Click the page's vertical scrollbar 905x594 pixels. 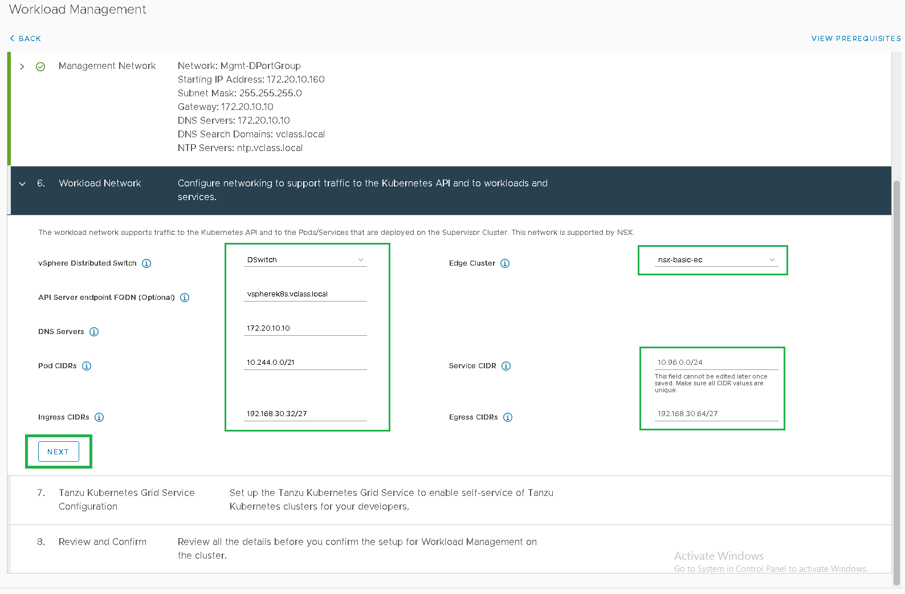point(896,382)
